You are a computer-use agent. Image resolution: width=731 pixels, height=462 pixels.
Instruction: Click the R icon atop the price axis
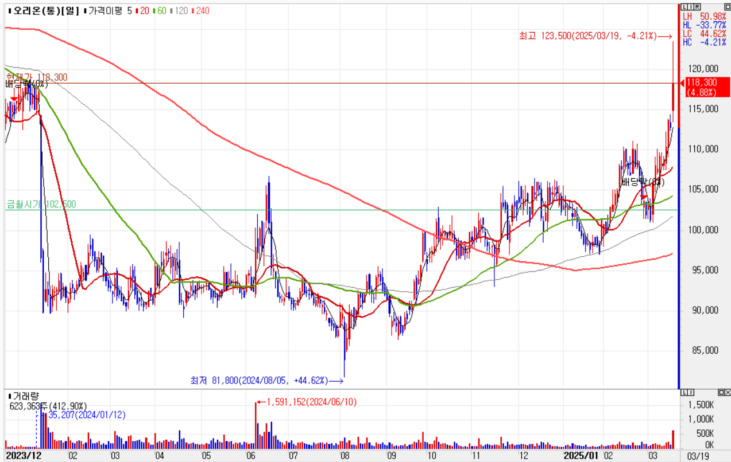[x=697, y=6]
